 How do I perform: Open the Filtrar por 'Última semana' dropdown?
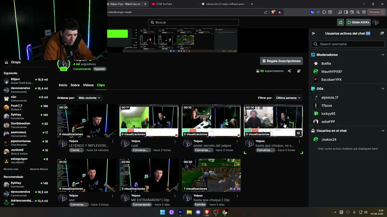(288, 98)
